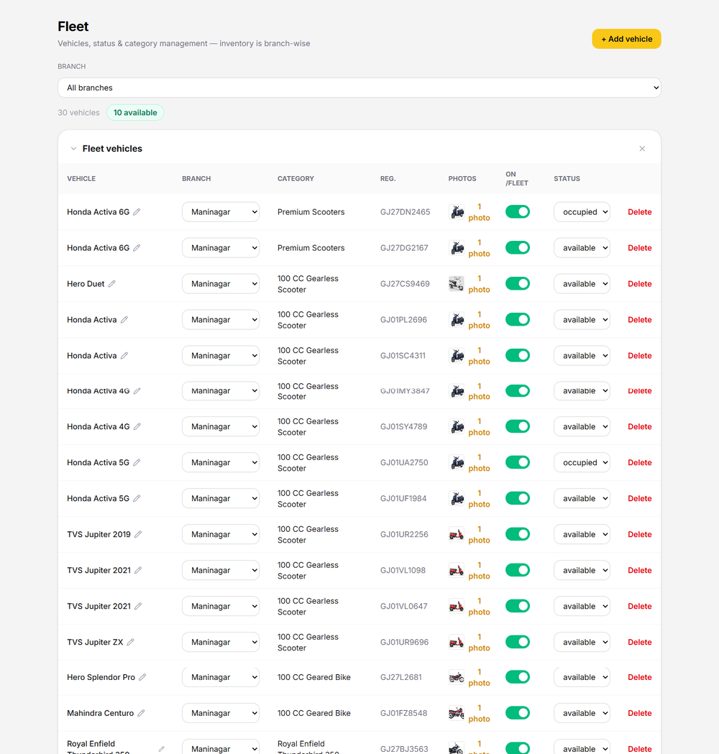Open status dropdown showing occupied for GJ27DN2465

click(x=582, y=212)
